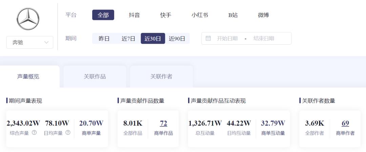Click the 44.22W 日均互动量 value
This screenshot has width=366, height=152.
(239, 123)
